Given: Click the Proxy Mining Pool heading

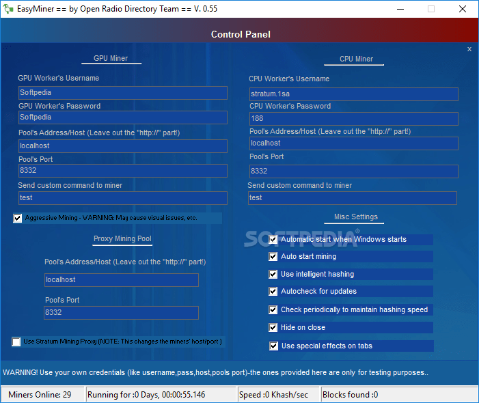Looking at the screenshot, I should point(122,238).
